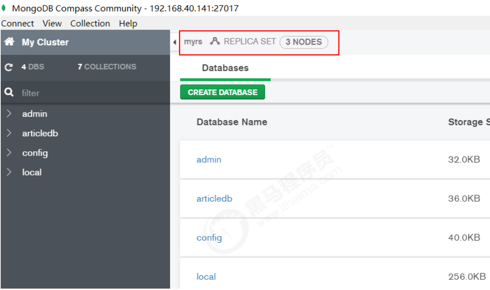Open the local database link in table
This screenshot has width=490, height=290.
click(206, 277)
